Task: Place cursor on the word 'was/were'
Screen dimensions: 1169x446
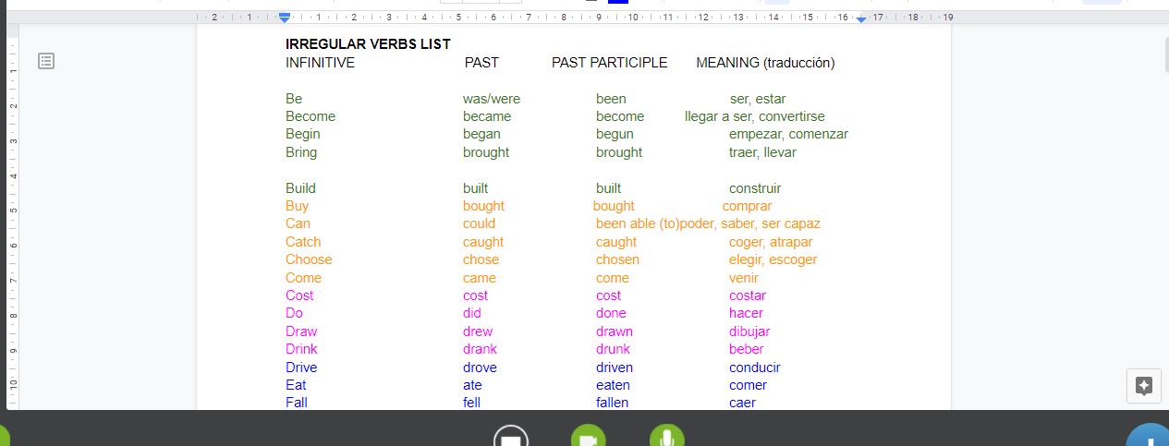Action: coord(491,99)
